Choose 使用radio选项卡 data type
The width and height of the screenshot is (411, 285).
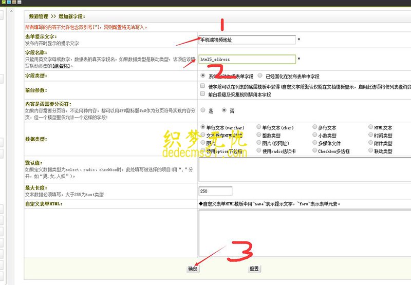coord(259,150)
